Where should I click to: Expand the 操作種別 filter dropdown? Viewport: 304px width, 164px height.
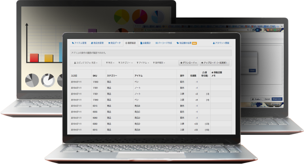pyautogui.click(x=159, y=63)
